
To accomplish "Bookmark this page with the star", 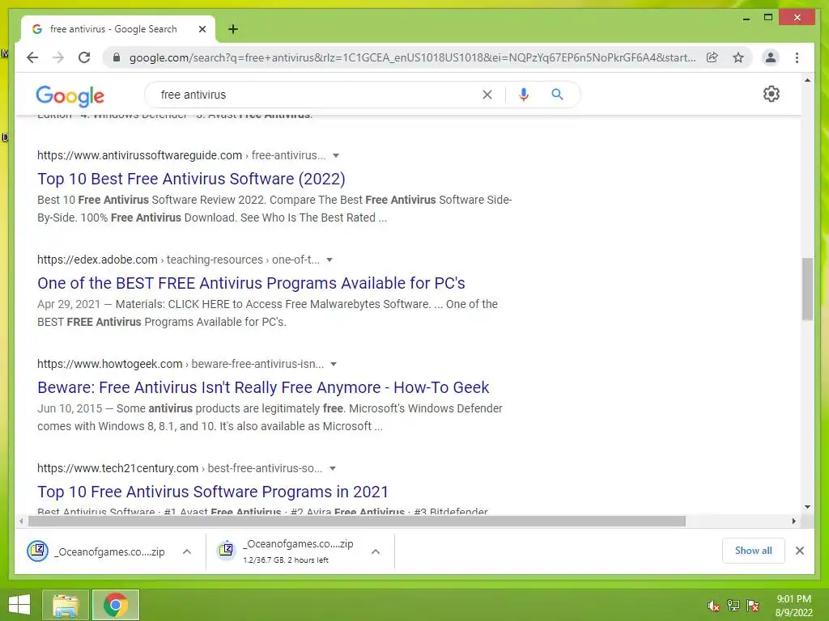I will pos(738,57).
